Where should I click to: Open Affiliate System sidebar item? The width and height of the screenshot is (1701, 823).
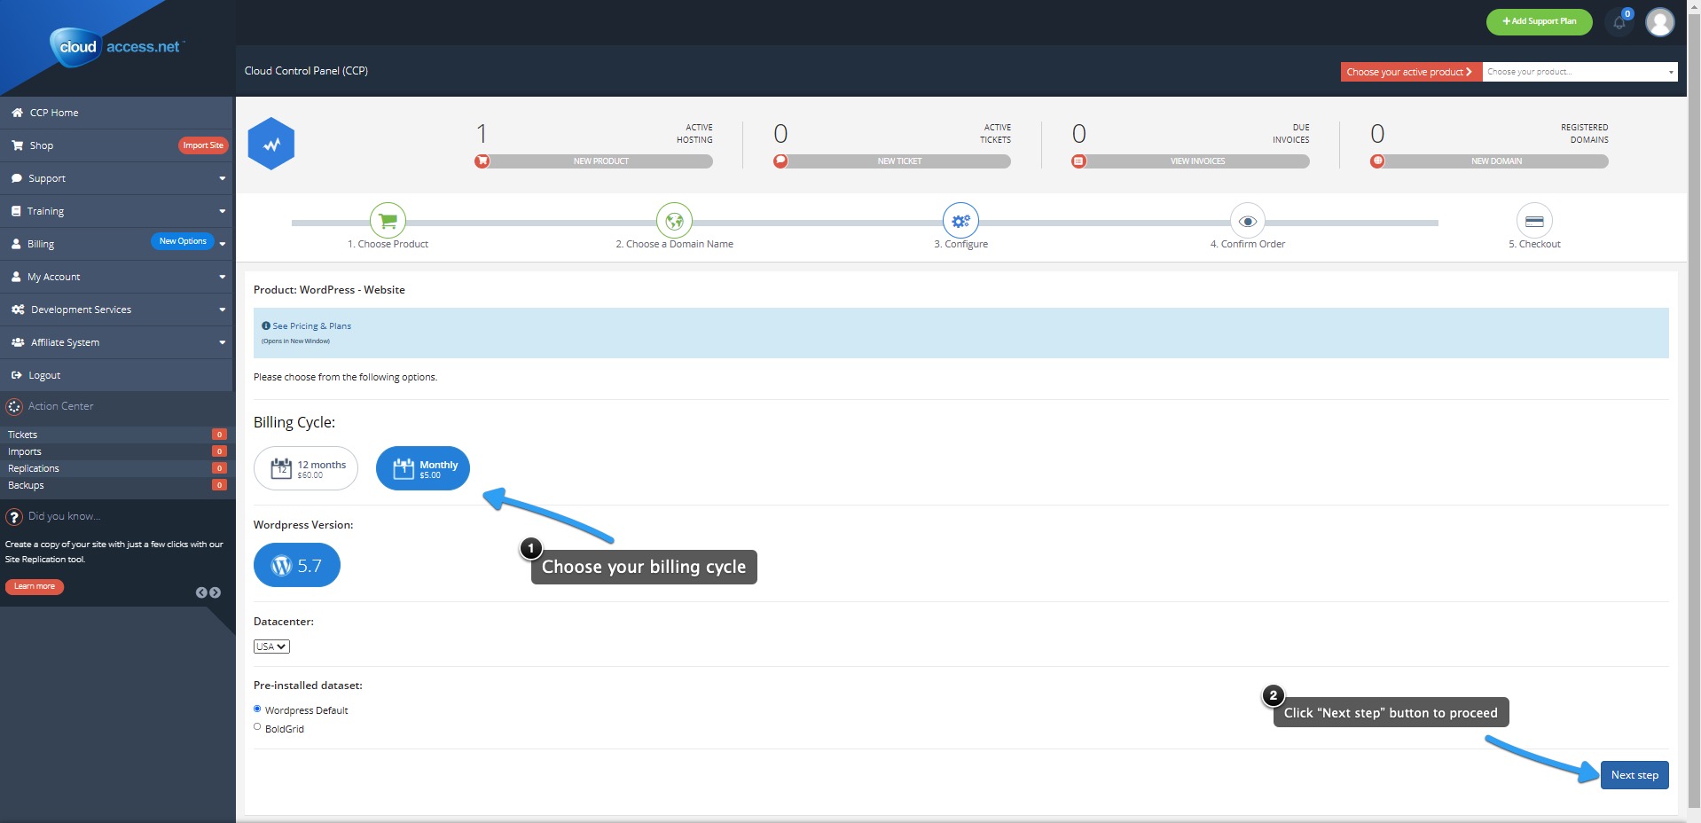pyautogui.click(x=116, y=342)
